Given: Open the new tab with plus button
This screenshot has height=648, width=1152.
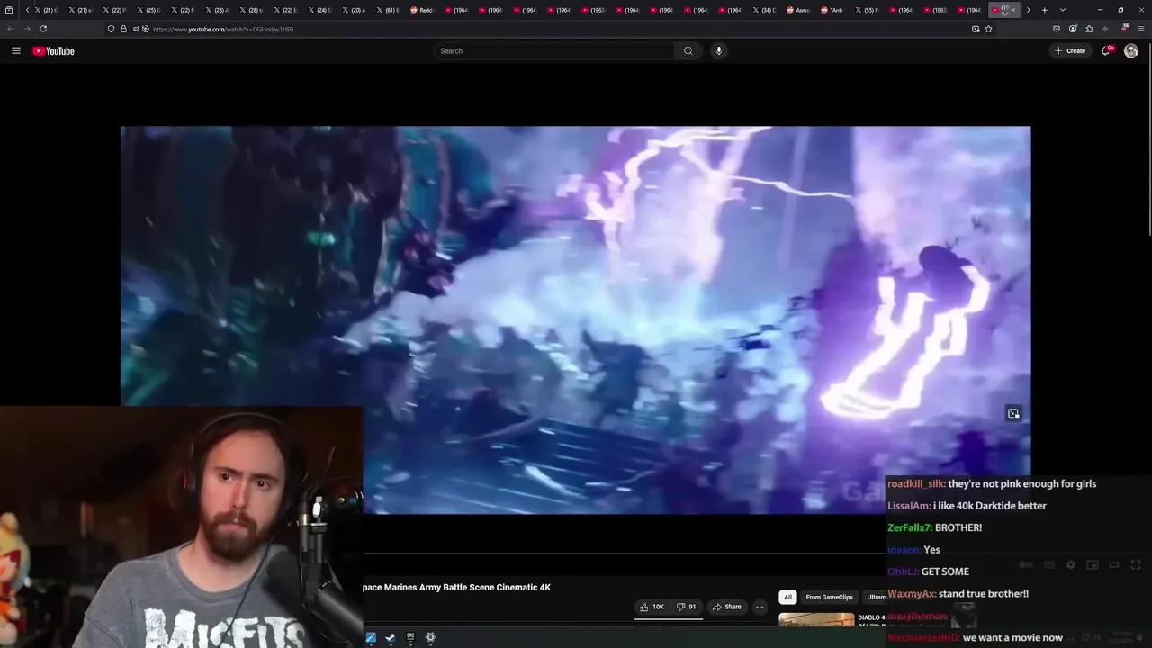Looking at the screenshot, I should pyautogui.click(x=1045, y=10).
